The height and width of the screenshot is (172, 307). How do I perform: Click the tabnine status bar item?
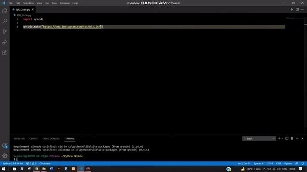pyautogui.click(x=45, y=163)
